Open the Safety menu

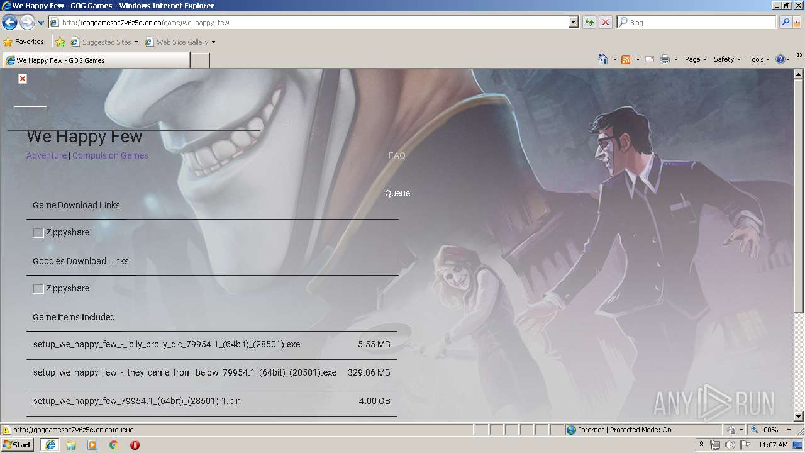click(x=726, y=59)
